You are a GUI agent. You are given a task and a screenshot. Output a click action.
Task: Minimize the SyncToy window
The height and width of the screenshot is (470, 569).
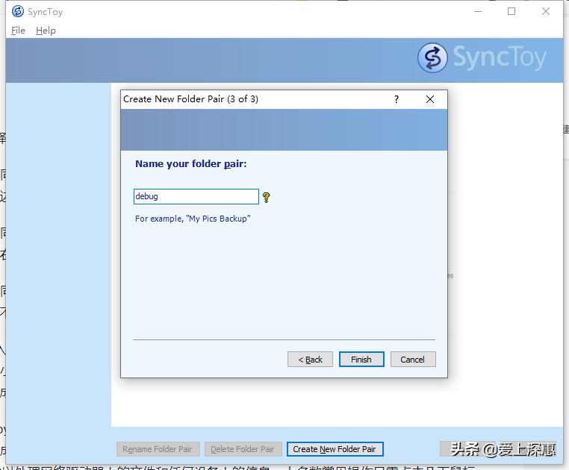coord(478,12)
